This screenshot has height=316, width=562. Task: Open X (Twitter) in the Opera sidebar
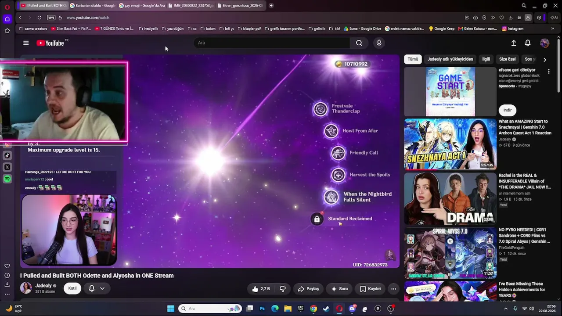click(7, 167)
